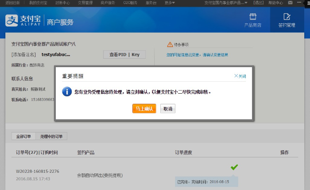Click the 订单号(27)|订购时间 column header
This screenshot has width=310, height=190.
pyautogui.click(x=37, y=152)
